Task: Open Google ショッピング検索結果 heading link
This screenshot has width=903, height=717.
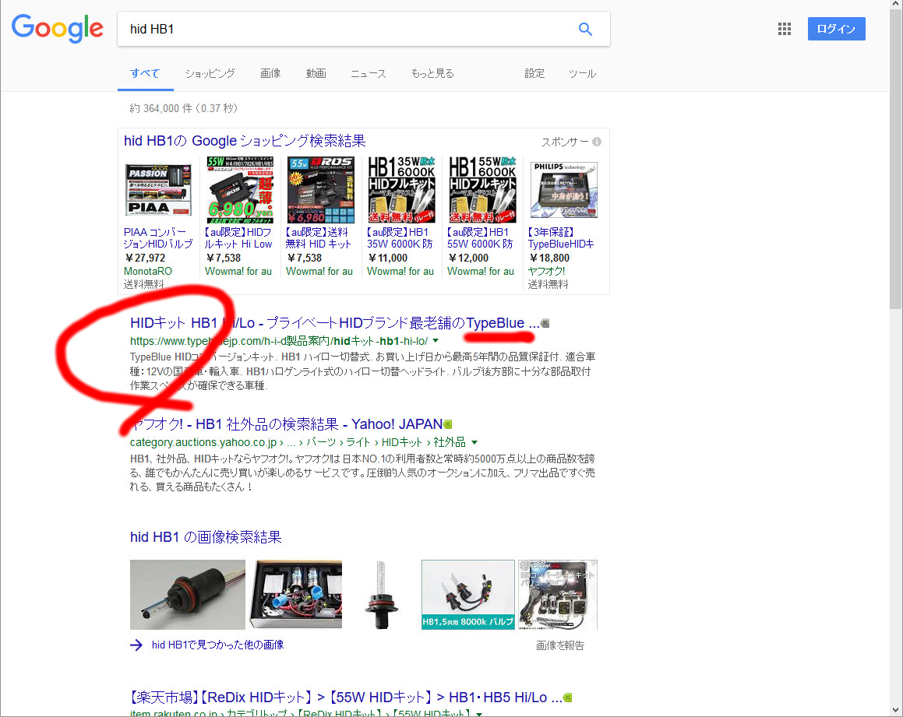Action: (x=245, y=141)
